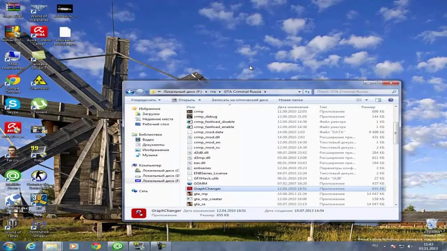Open the fraps_3240 archive on desktop
447x251 pixels.
pos(13,10)
